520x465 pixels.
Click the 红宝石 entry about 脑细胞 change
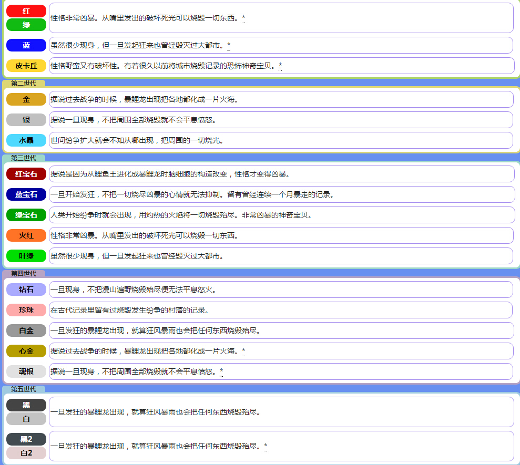point(170,174)
